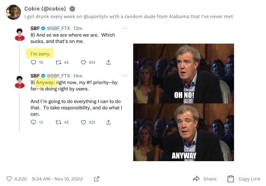266x186 pixels.
Task: Open Cobie's profile picture
Action: pyautogui.click(x=13, y=12)
